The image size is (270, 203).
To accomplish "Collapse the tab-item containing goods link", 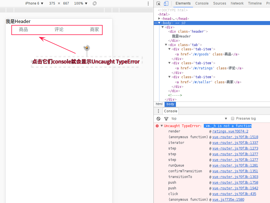I will 169,49.
